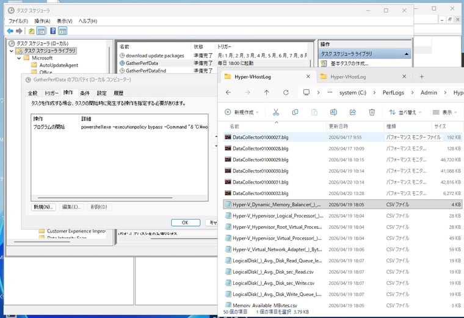Image resolution: width=464 pixels, height=318 pixels.
Task: Open the 表示 view dropdown in Explorer
Action: point(444,112)
